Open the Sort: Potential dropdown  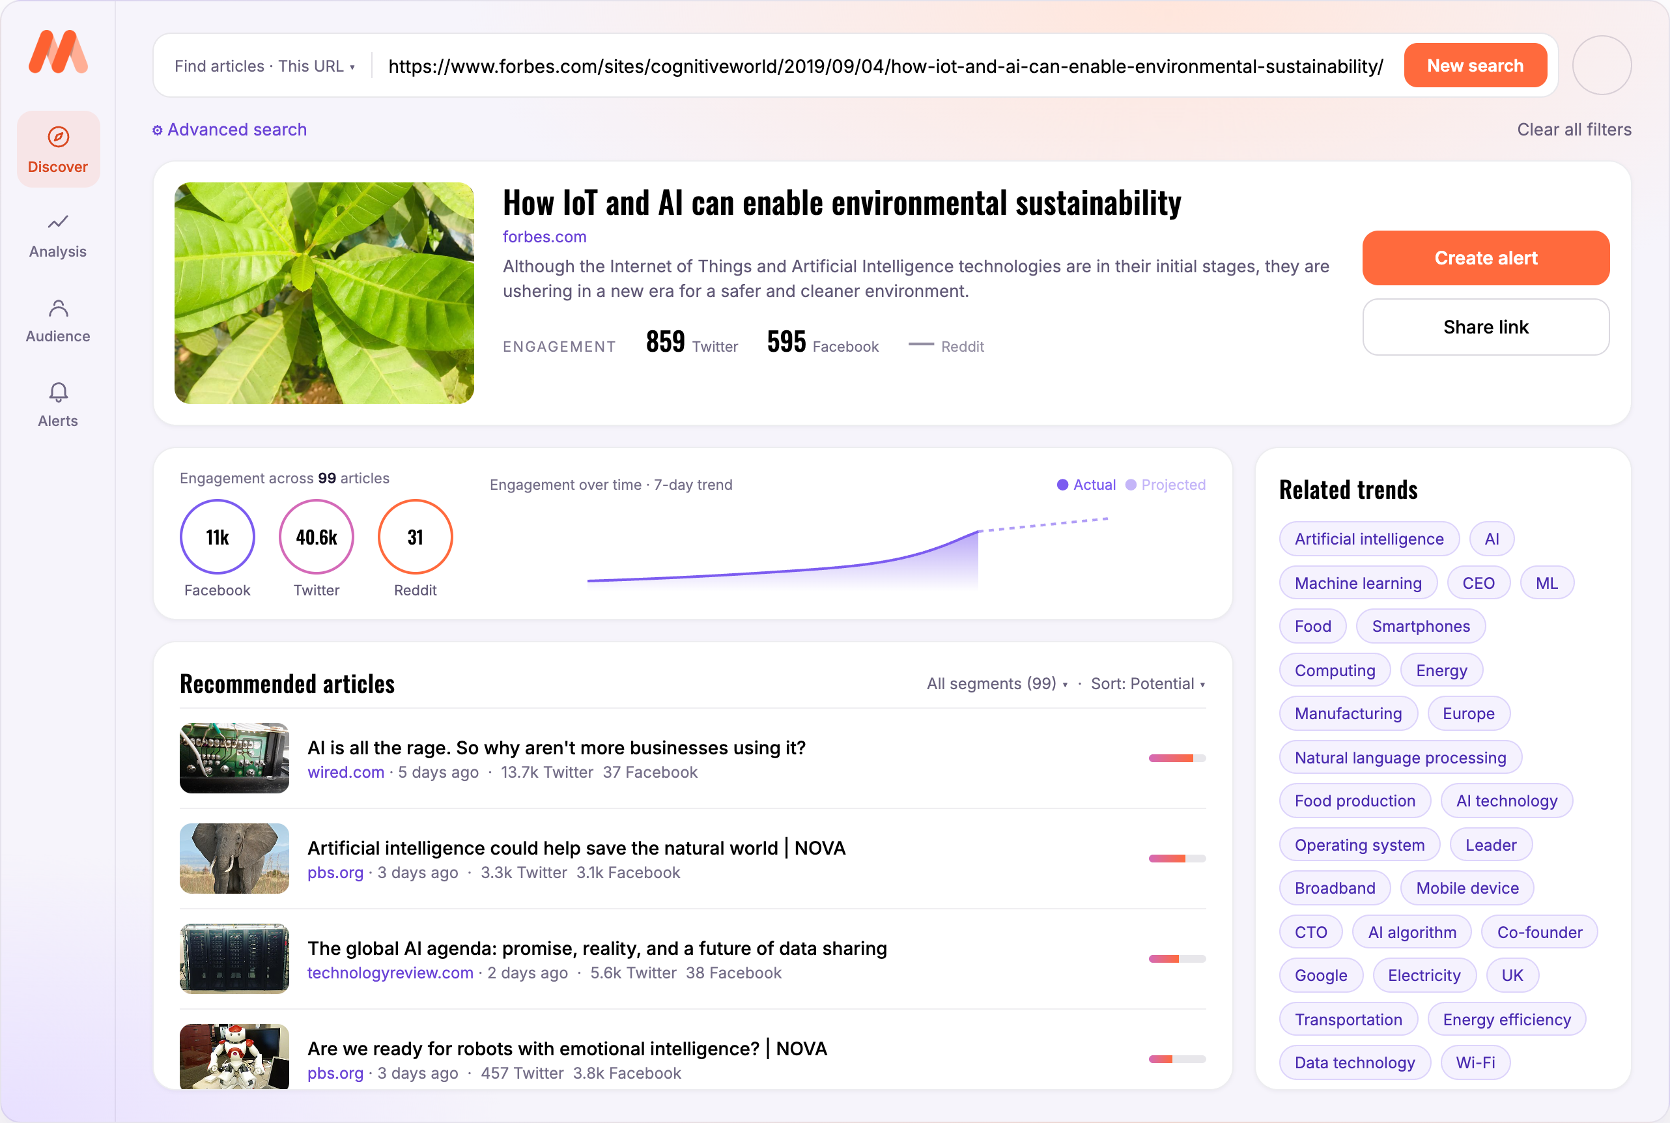click(x=1147, y=684)
